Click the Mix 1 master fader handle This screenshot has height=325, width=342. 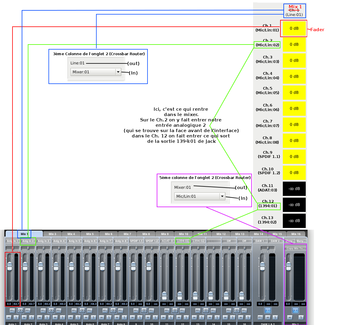point(288,266)
